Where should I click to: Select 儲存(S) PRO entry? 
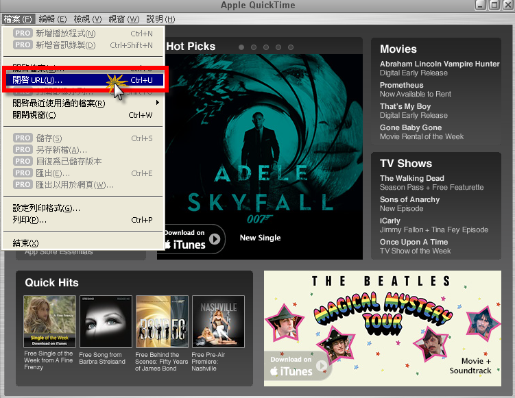pyautogui.click(x=84, y=138)
